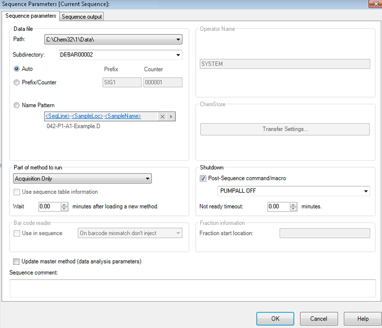Increase Wait minutes with up arrow
The height and width of the screenshot is (328, 382).
coord(64,204)
